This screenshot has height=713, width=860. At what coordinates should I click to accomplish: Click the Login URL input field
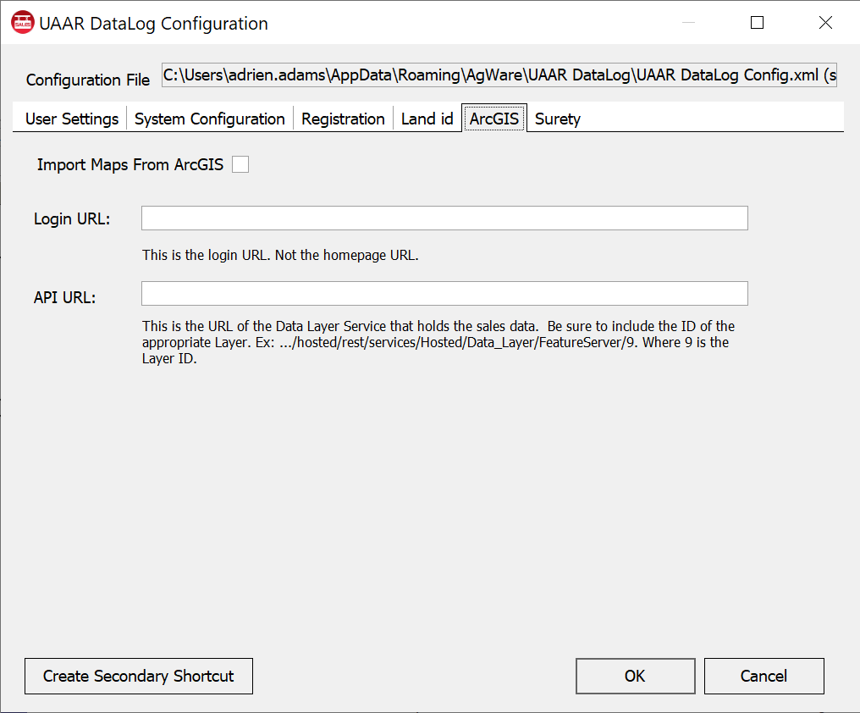click(444, 218)
